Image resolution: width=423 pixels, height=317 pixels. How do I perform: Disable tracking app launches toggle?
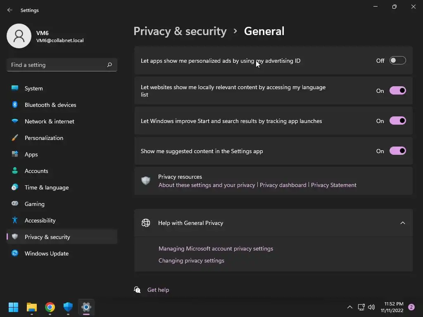[x=397, y=121]
